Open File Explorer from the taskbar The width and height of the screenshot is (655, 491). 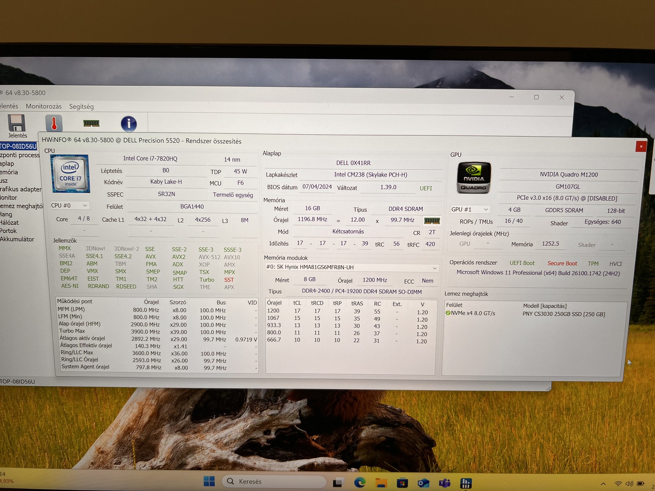point(381,483)
